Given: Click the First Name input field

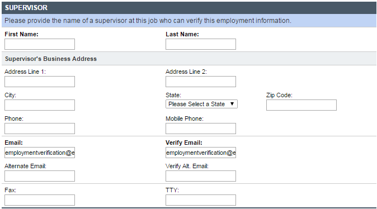Looking at the screenshot, I should tap(40, 44).
